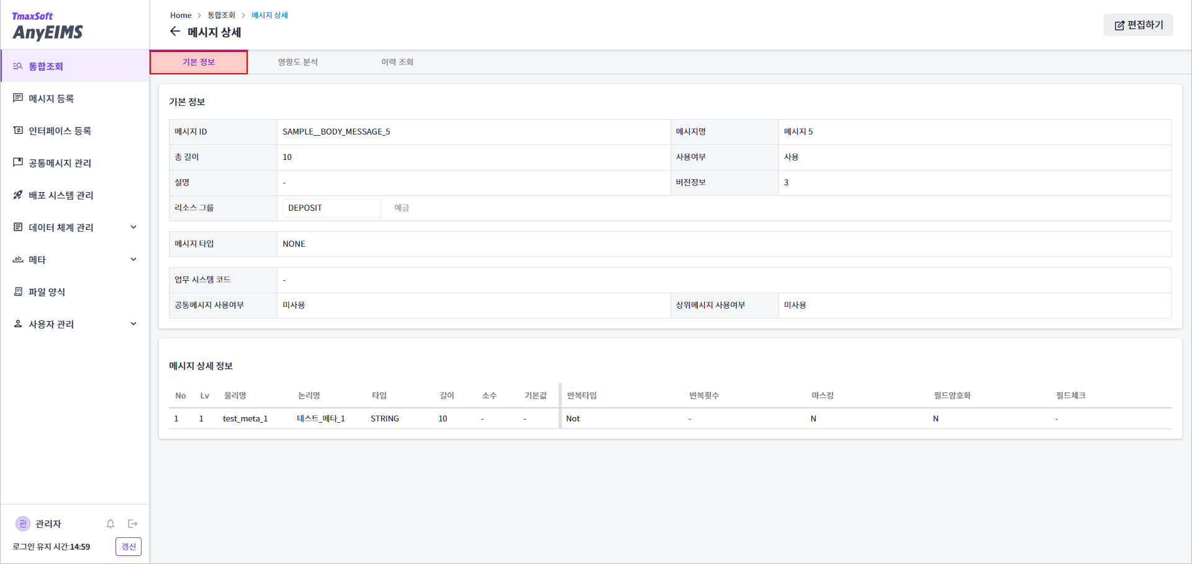Click the test_meta_1 physical name cell

pos(245,418)
